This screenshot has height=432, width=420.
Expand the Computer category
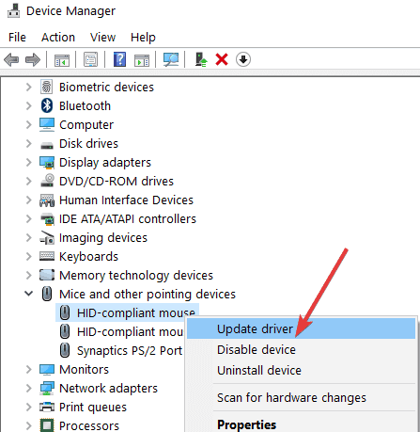click(x=29, y=124)
